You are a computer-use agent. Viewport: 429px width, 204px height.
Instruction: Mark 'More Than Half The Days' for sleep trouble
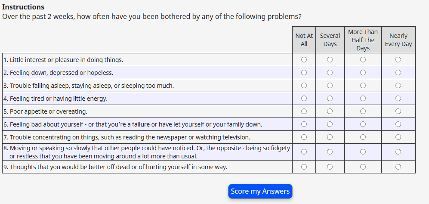(x=363, y=85)
